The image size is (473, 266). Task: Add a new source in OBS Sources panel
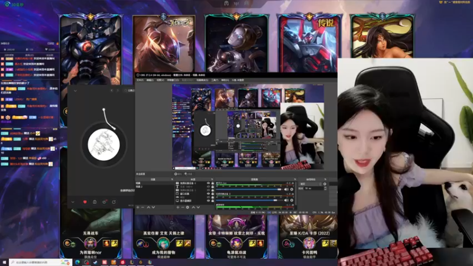click(x=178, y=207)
